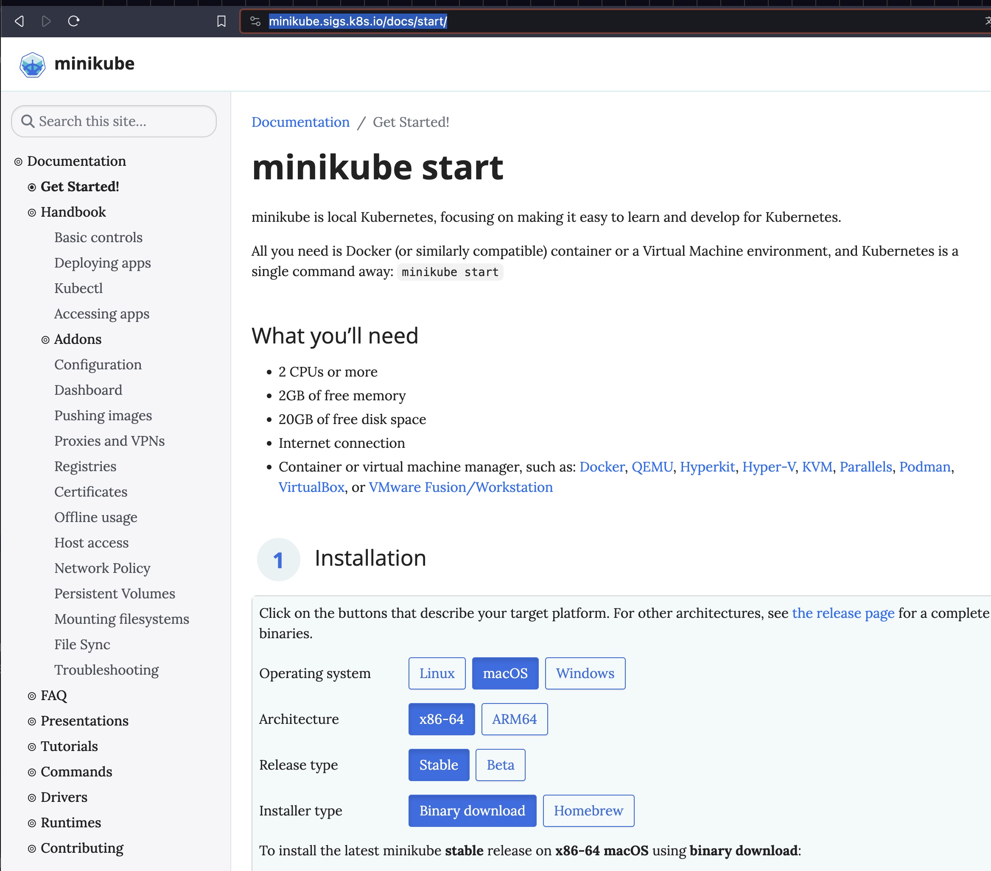991x871 pixels.
Task: Open Proxies and VPNs page
Action: (x=109, y=441)
